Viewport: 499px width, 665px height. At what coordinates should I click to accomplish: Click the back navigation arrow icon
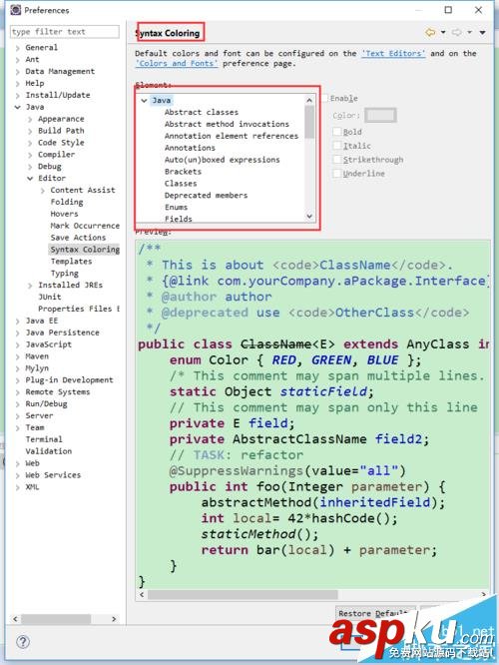pyautogui.click(x=430, y=32)
